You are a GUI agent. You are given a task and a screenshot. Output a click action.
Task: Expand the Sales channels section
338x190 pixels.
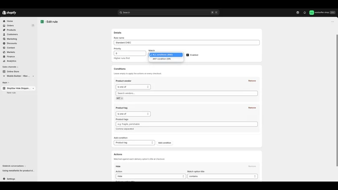[10, 67]
